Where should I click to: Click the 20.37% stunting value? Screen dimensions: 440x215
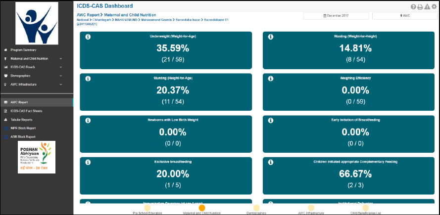point(173,90)
